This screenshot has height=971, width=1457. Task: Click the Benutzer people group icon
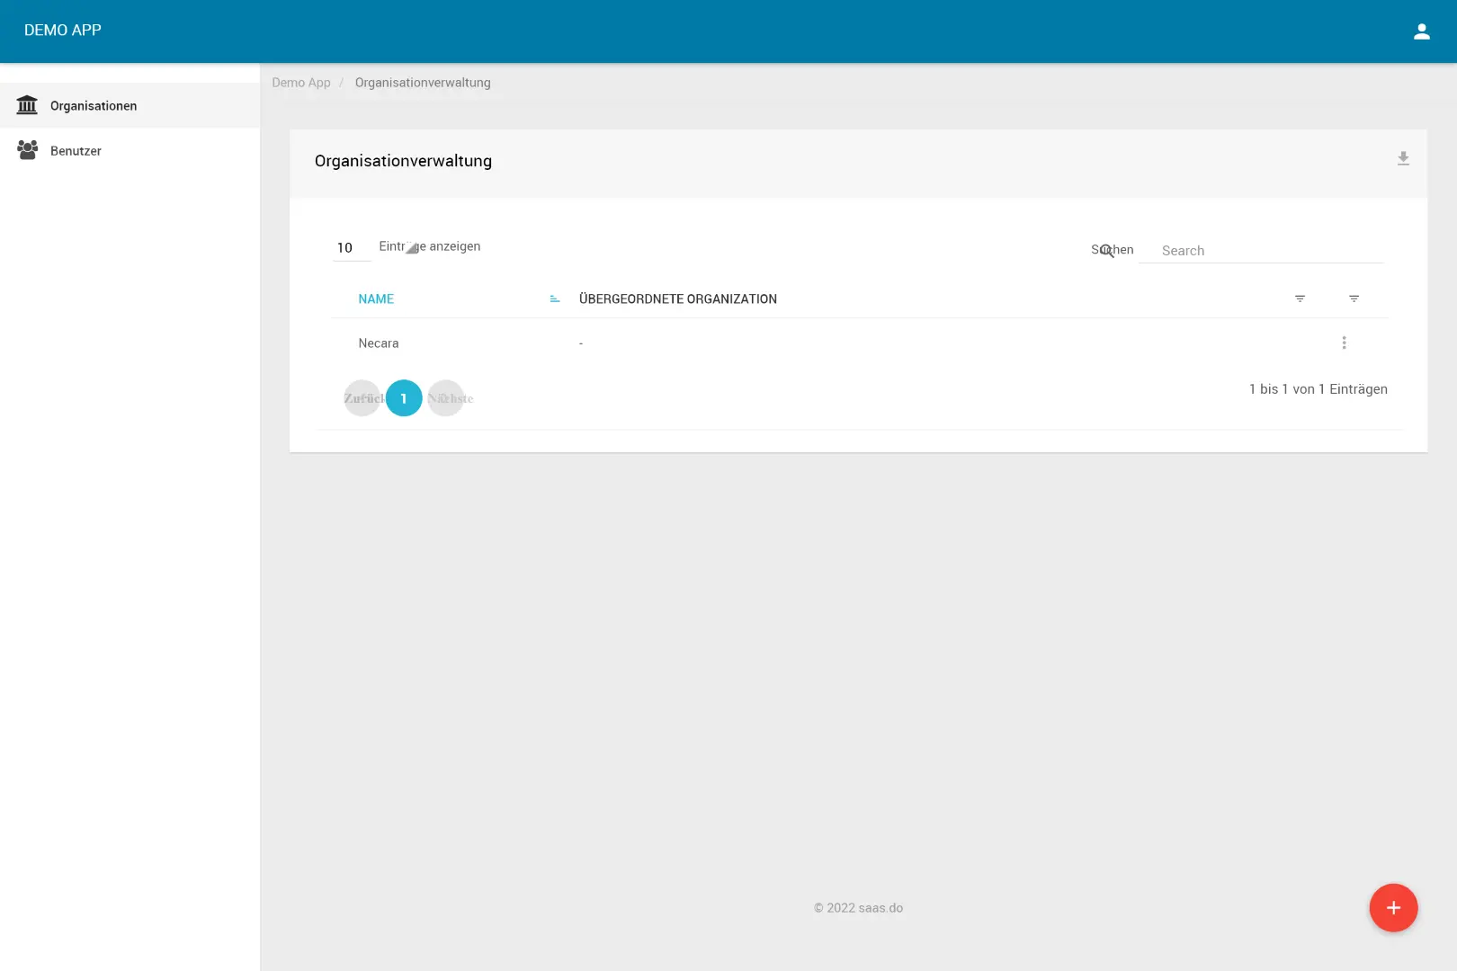tap(27, 150)
